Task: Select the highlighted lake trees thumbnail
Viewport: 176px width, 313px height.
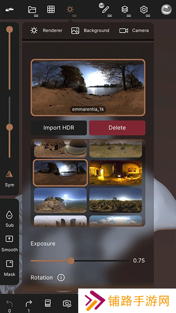Action: pos(60,173)
